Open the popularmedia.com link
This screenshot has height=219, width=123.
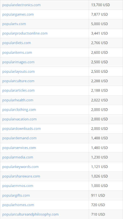tap(18, 157)
